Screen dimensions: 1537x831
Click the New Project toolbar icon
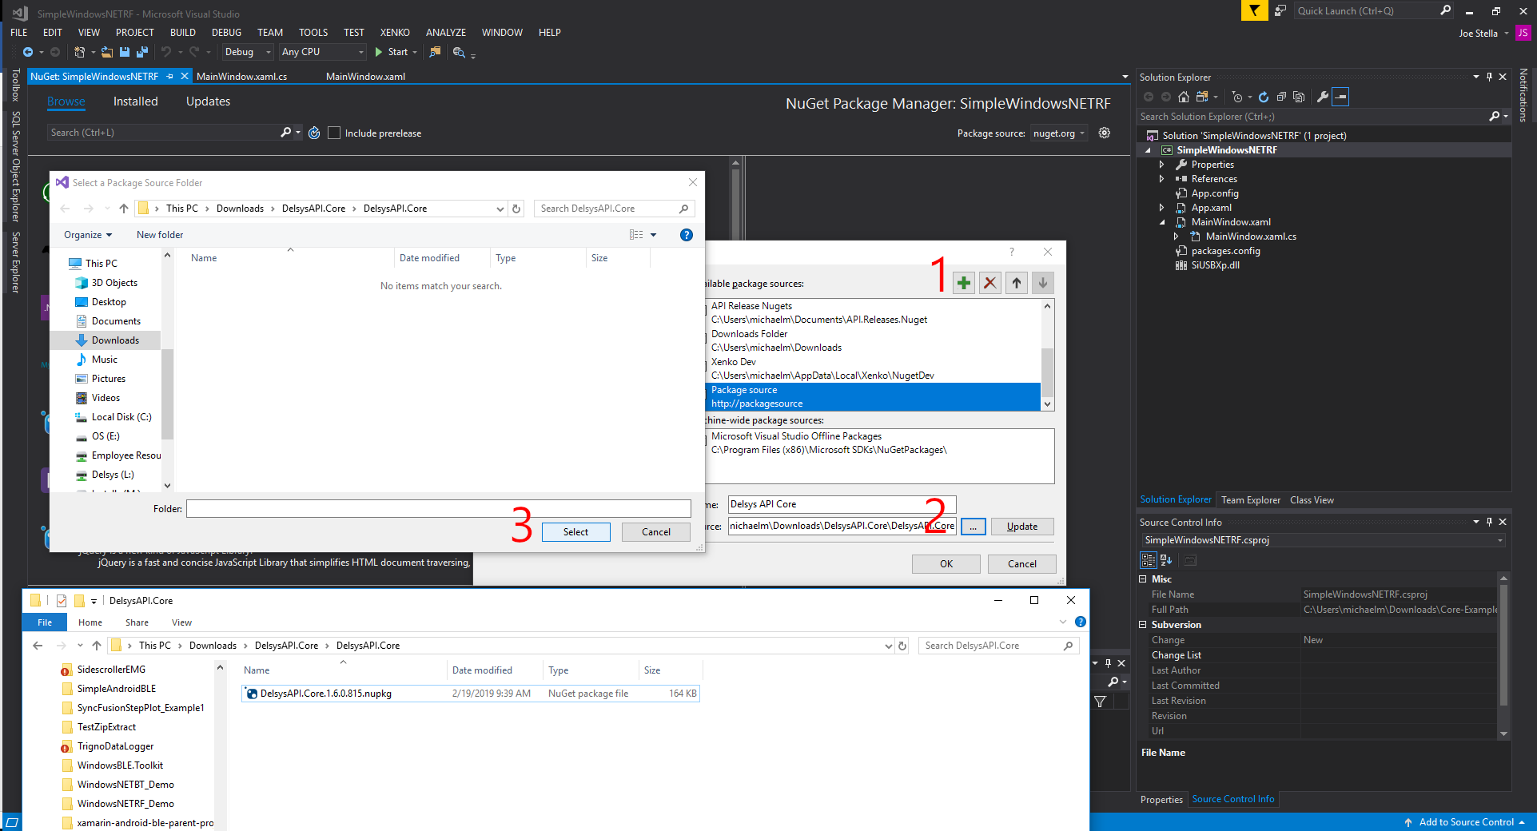tap(79, 52)
